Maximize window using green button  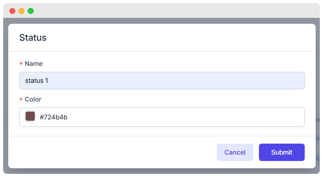31,11
